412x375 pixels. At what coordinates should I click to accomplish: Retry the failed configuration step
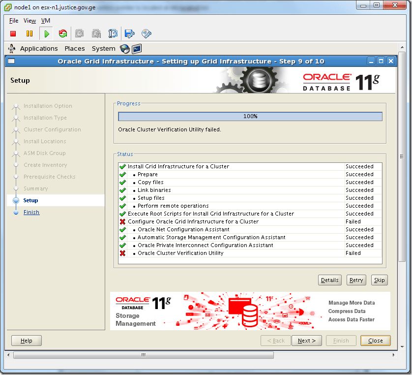click(x=356, y=280)
